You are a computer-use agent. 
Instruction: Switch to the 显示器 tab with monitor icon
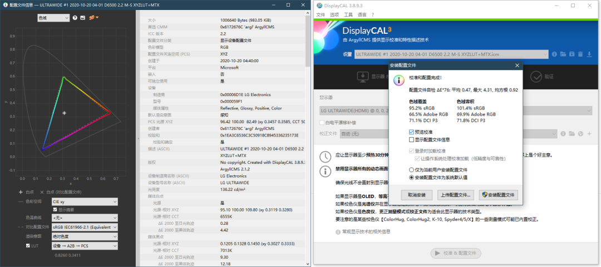pyautogui.click(x=372, y=77)
